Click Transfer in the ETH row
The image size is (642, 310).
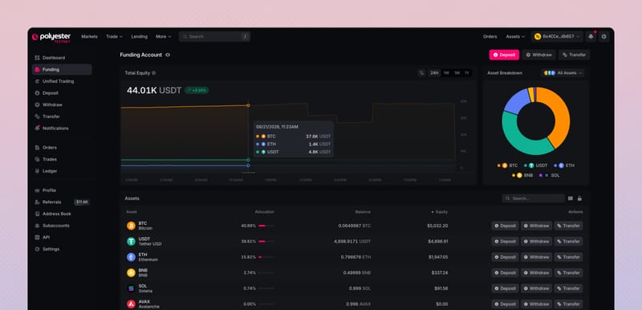(x=568, y=257)
